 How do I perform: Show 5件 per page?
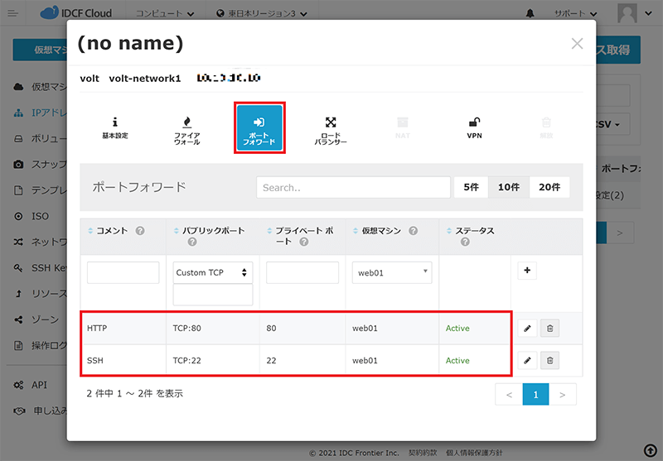point(471,187)
